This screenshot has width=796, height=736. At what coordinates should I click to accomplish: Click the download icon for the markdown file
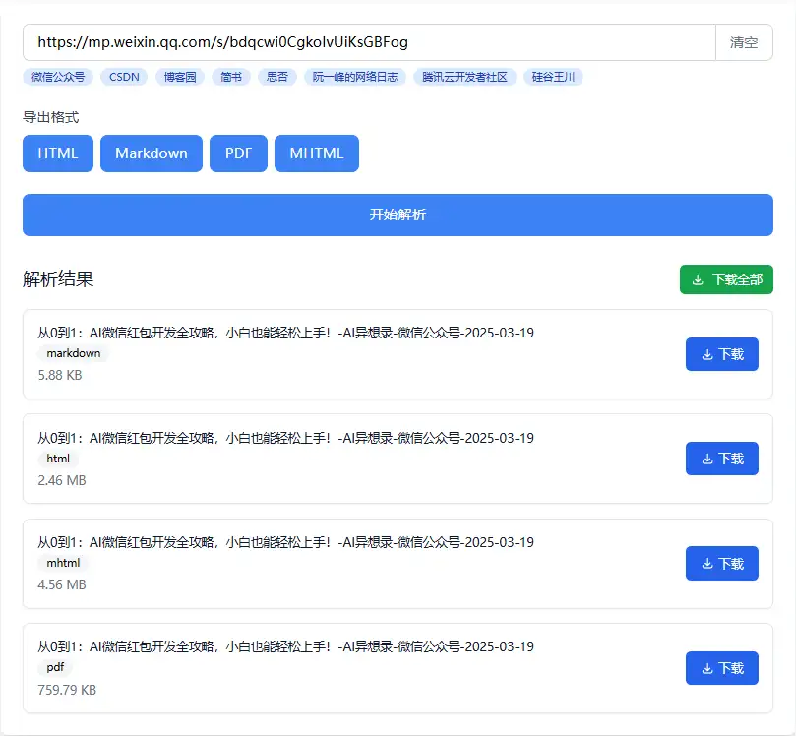pos(706,354)
